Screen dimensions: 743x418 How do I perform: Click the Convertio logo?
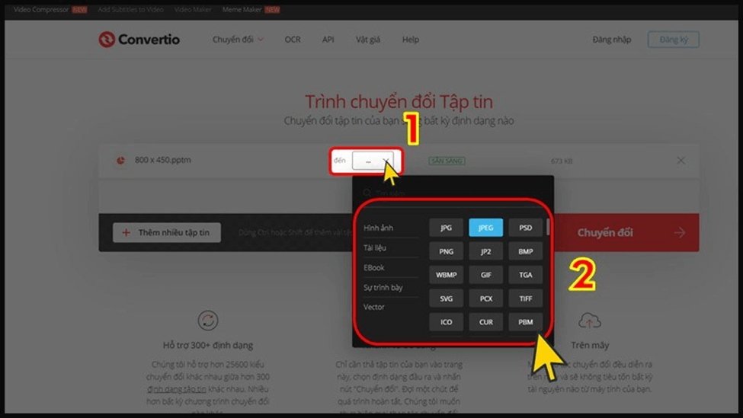pyautogui.click(x=139, y=40)
